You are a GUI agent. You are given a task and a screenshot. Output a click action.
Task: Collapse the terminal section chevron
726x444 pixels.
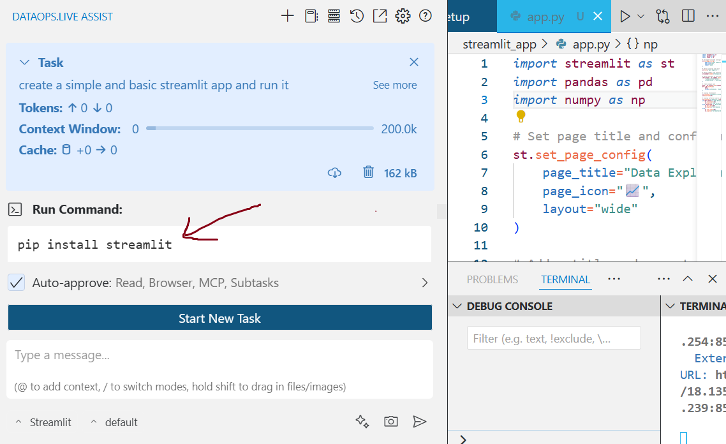[x=670, y=306]
